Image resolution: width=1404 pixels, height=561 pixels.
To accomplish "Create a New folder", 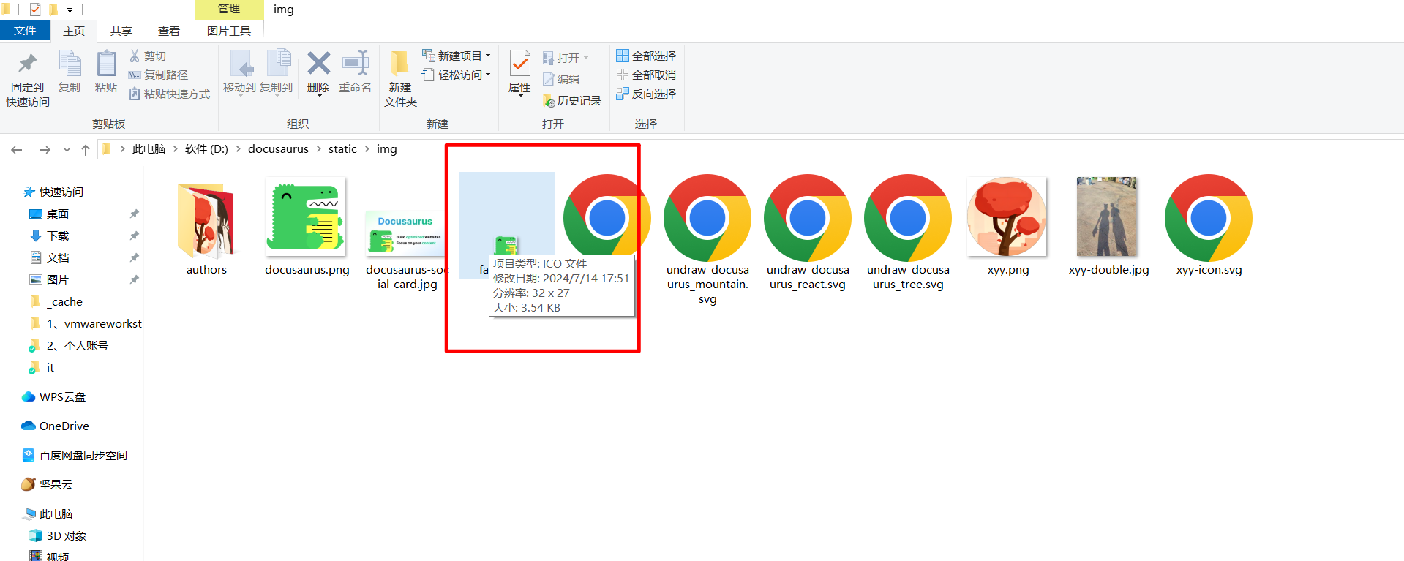I will [x=400, y=79].
